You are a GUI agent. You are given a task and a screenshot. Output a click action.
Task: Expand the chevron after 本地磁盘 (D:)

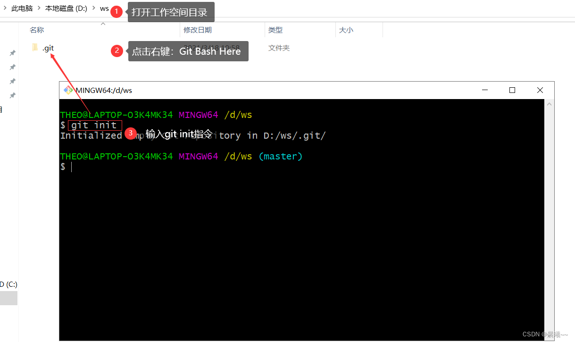(93, 8)
